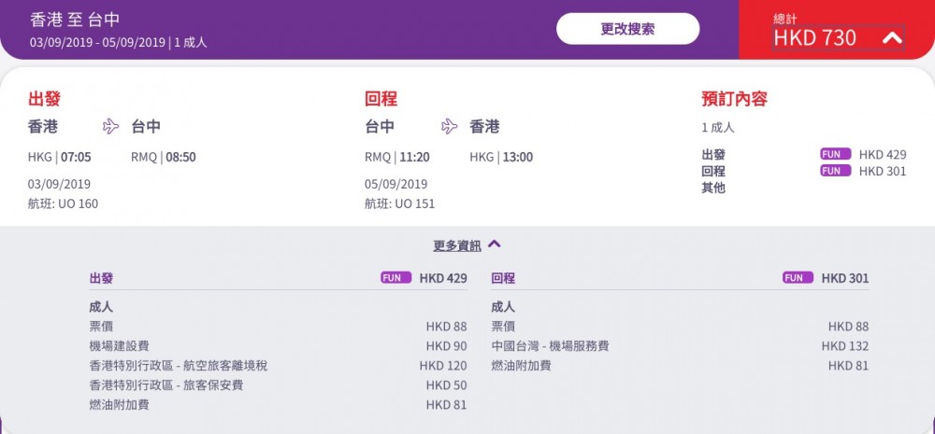This screenshot has width=935, height=434.
Task: Click the FUN badge in the 回程 fare breakdown header
Action: click(798, 277)
